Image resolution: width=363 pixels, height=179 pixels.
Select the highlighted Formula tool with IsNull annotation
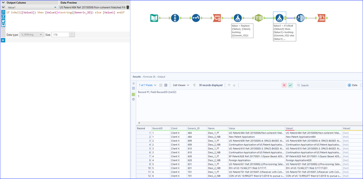click(279, 18)
